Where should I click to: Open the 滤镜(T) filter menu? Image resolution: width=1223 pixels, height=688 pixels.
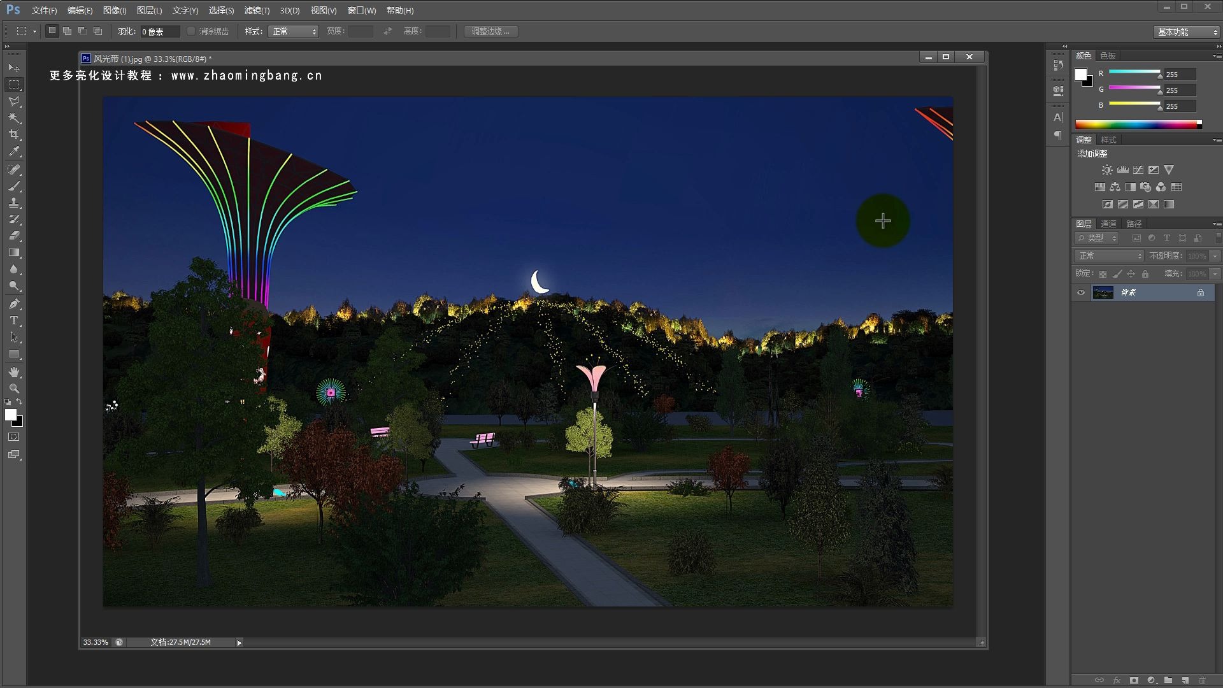(257, 10)
